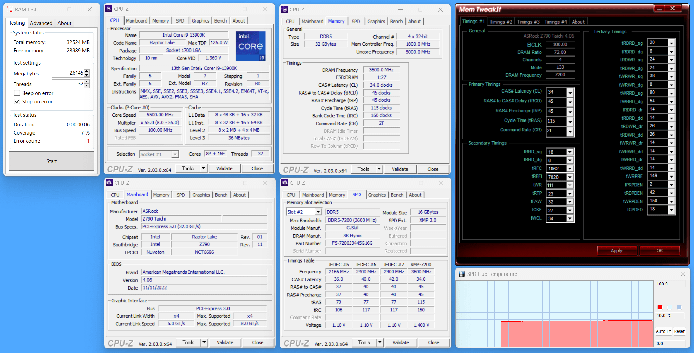Click the DRAM Frequency 3600.0 MHz value
The image size is (694, 353).
pos(381,70)
